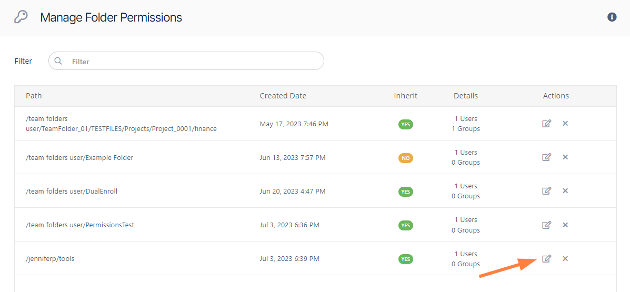Open the '1 Users' link for the PermissionsTest row
Image resolution: width=630 pixels, height=292 pixels.
click(x=466, y=220)
